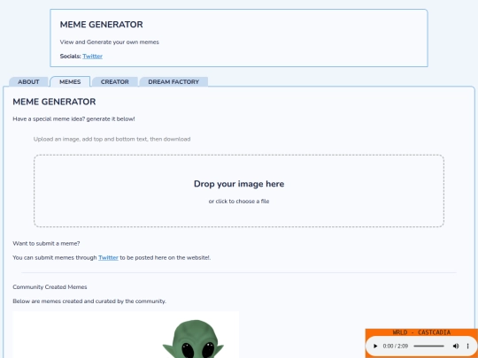Open the green alien meme thumbnail
This screenshot has width=478, height=358.
tap(126, 334)
